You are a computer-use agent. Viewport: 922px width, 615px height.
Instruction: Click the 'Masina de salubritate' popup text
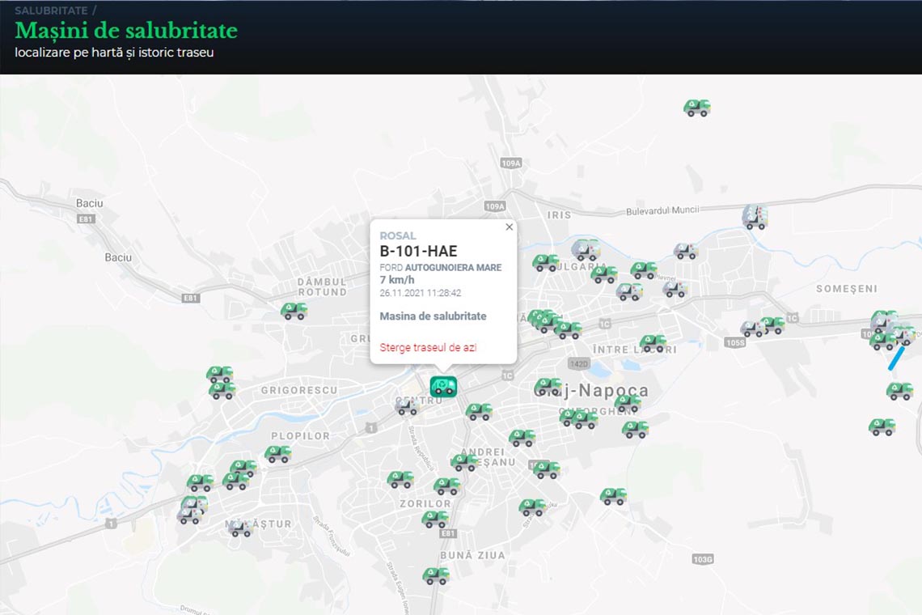pyautogui.click(x=433, y=316)
